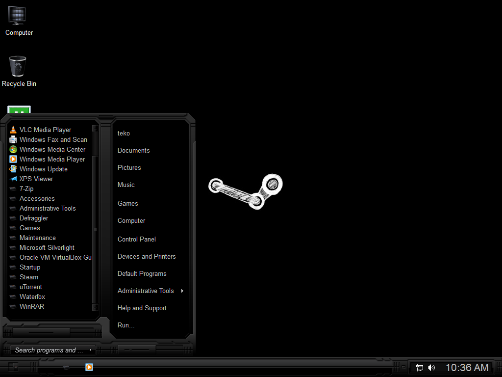Click the programs list scroll-up arrow
Viewport: 502px width, 377px height.
95,129
